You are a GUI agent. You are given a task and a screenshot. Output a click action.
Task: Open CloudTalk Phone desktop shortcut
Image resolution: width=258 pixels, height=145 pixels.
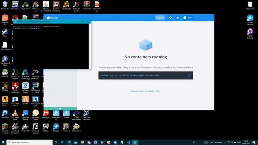25,115
